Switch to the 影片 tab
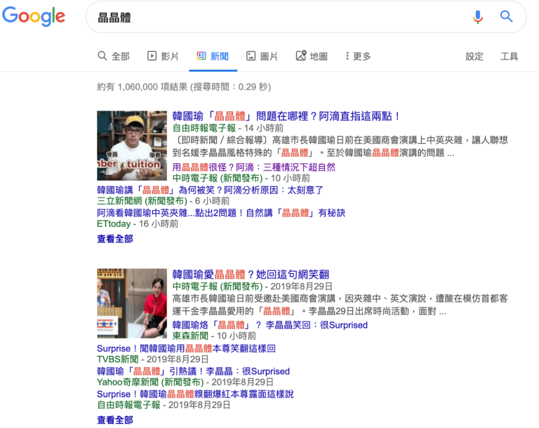539x428 pixels. pyautogui.click(x=163, y=56)
